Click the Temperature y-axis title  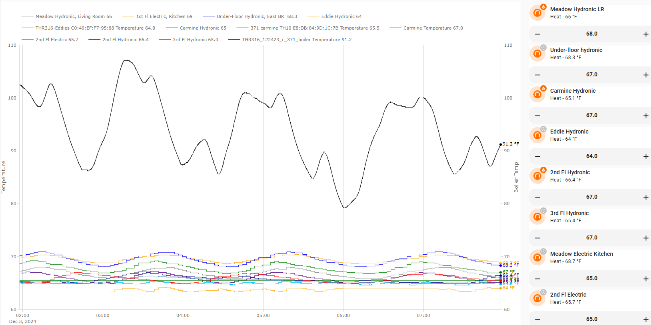tap(4, 177)
